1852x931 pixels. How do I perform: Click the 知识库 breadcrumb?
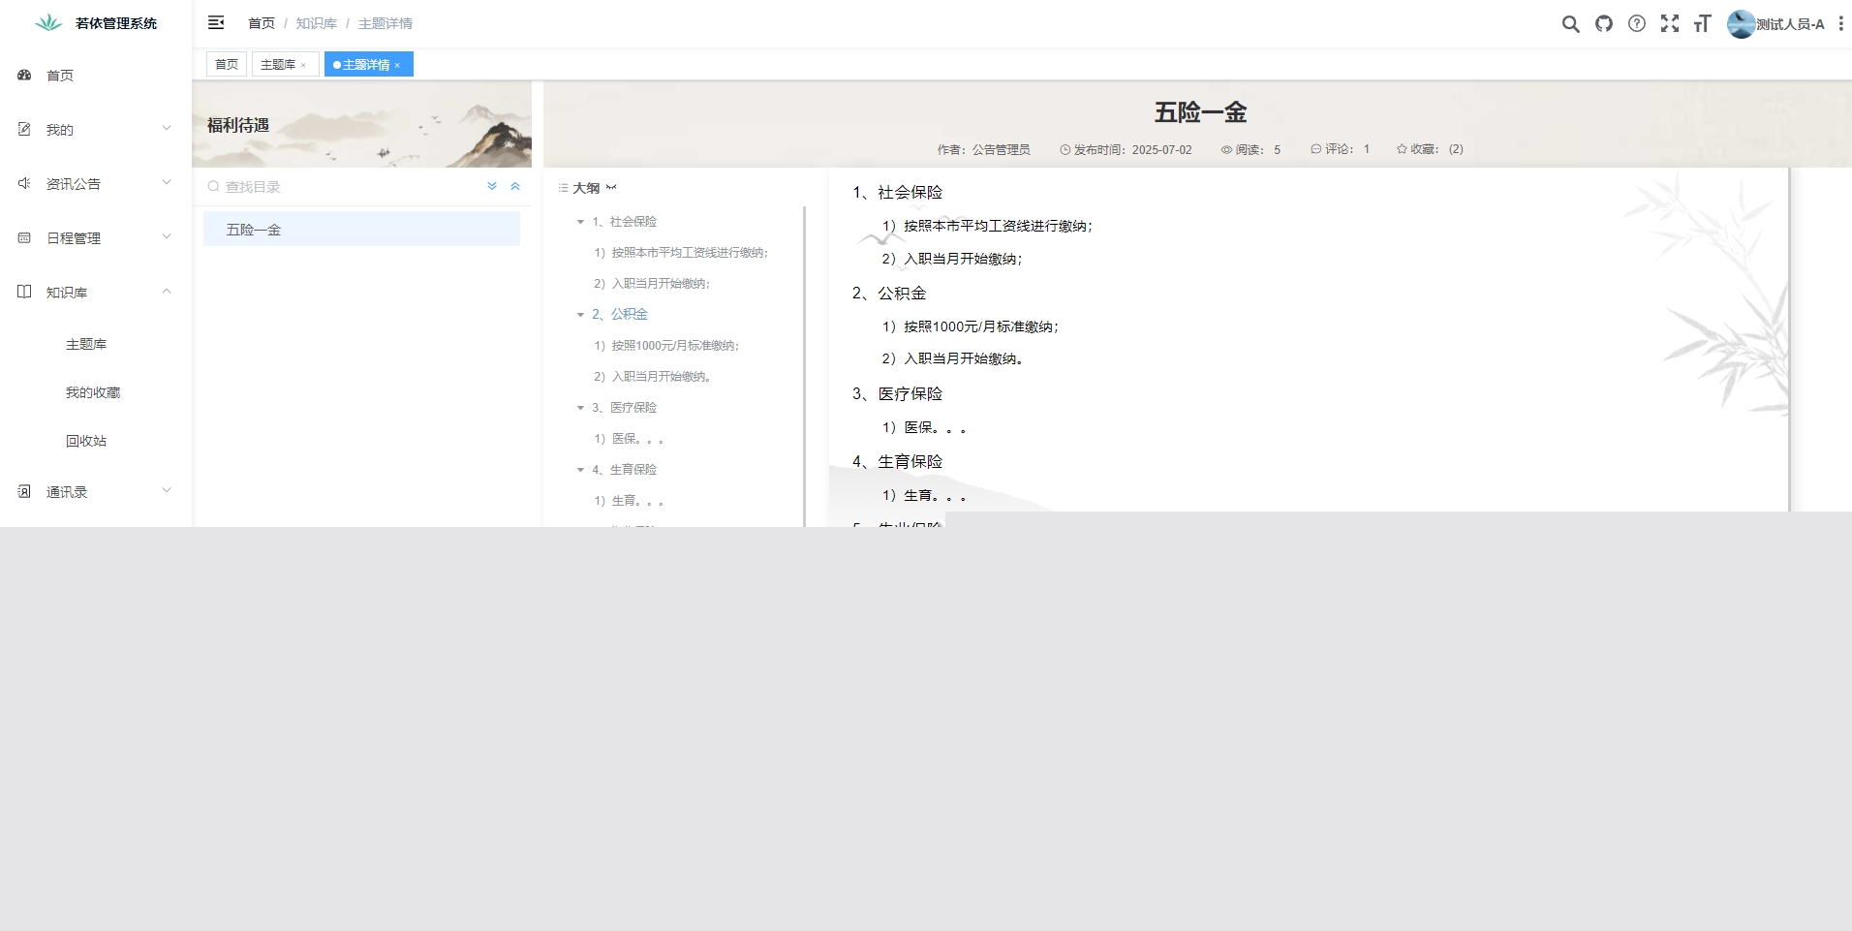click(317, 23)
